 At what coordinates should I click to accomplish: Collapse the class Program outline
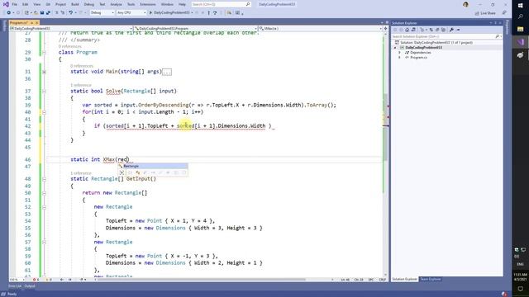(x=44, y=53)
